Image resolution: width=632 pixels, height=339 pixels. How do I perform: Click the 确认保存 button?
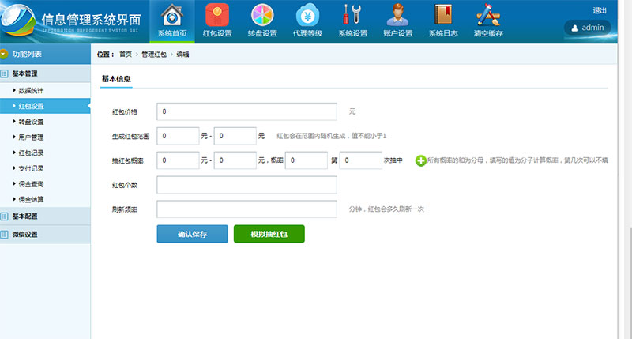point(192,234)
